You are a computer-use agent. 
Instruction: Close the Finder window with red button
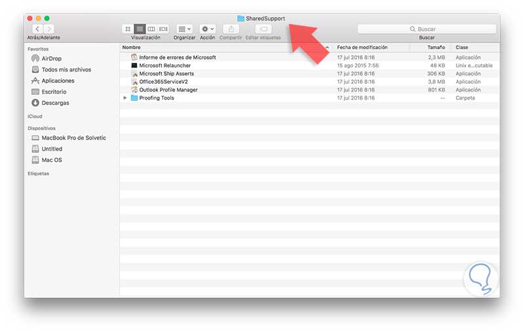pyautogui.click(x=30, y=18)
